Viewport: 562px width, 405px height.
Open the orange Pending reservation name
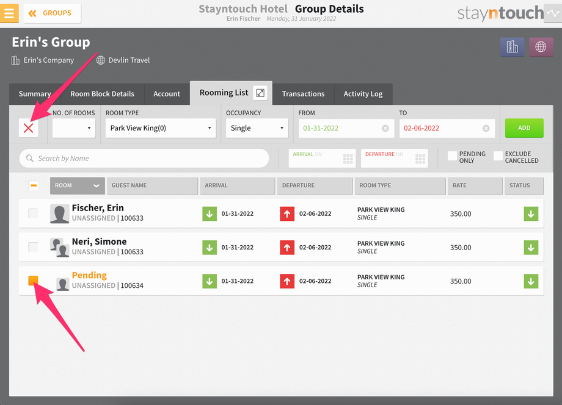click(x=89, y=275)
